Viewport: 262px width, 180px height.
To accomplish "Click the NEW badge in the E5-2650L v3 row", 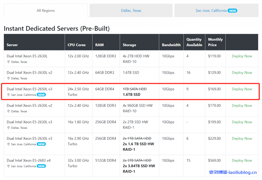I will click(41, 95).
